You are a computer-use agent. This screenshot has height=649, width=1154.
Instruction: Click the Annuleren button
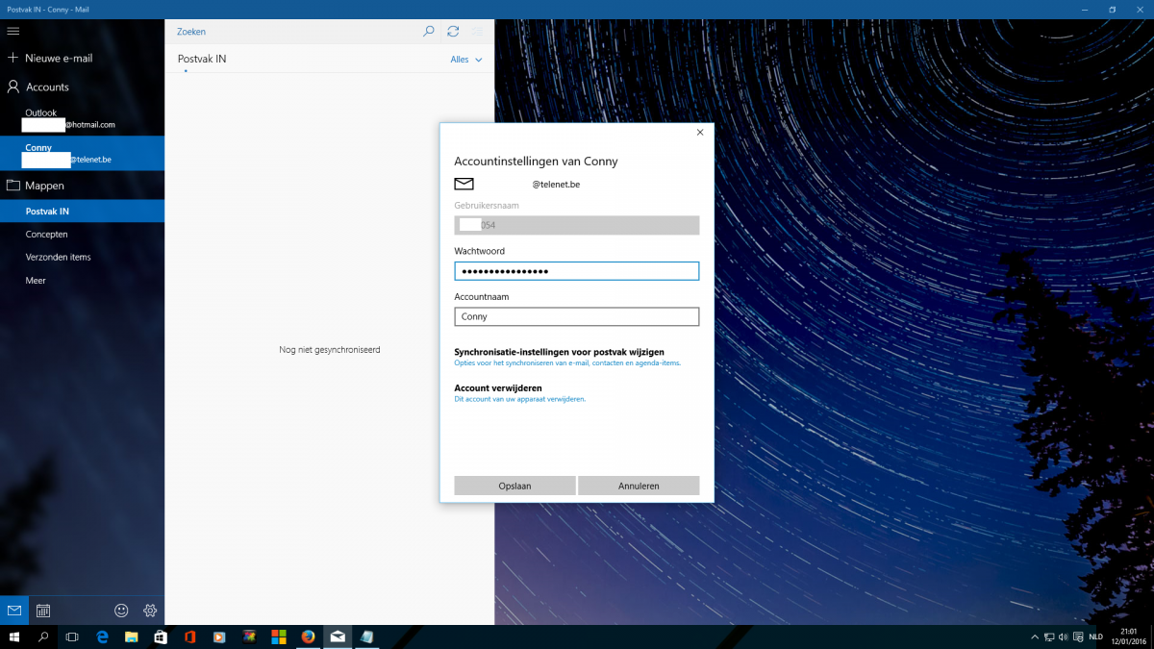pos(639,486)
